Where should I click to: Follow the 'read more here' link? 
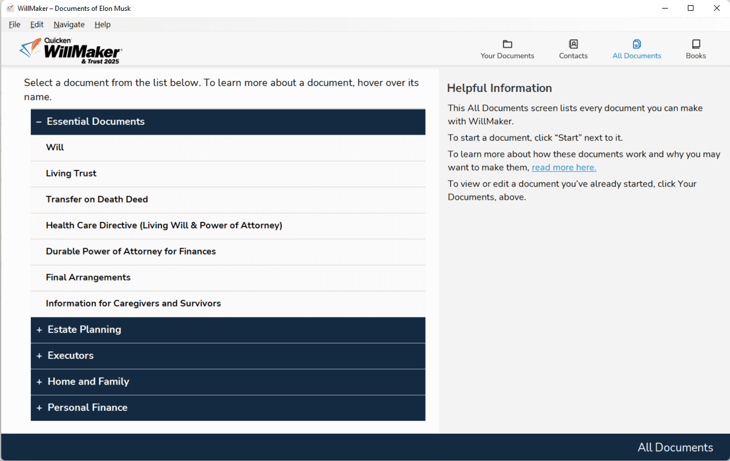(x=563, y=168)
